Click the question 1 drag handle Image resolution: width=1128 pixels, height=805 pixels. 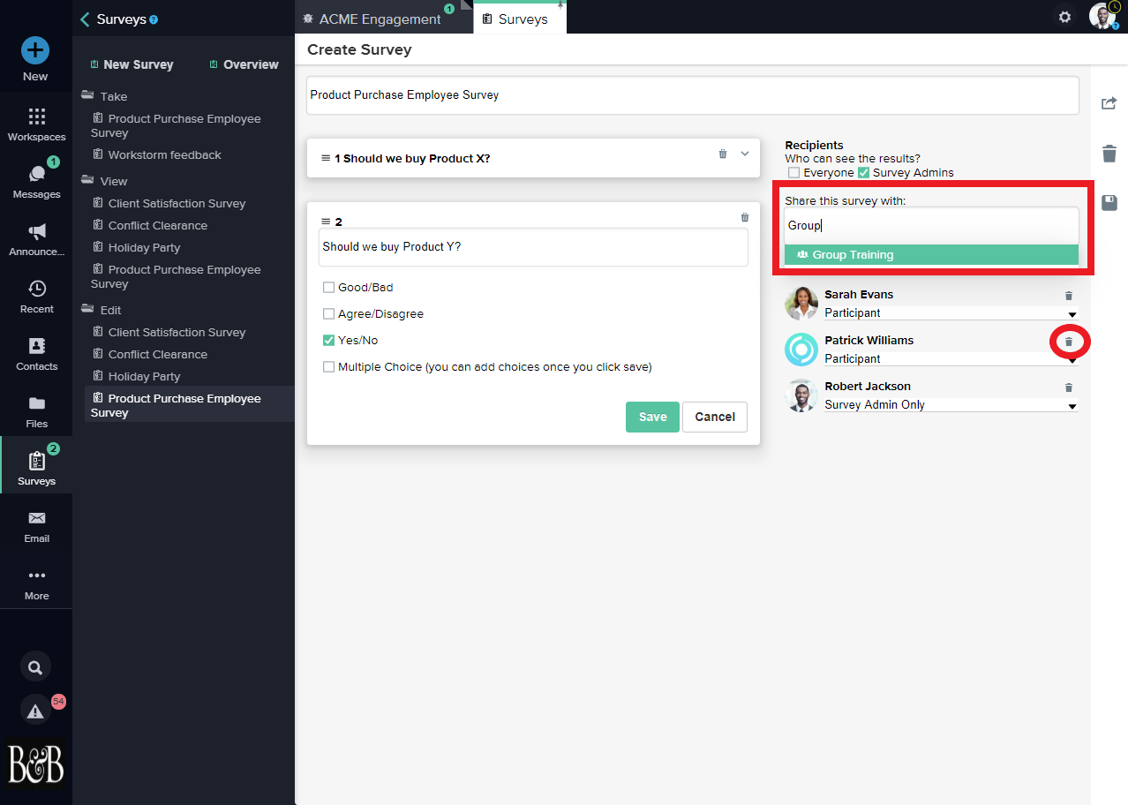325,159
